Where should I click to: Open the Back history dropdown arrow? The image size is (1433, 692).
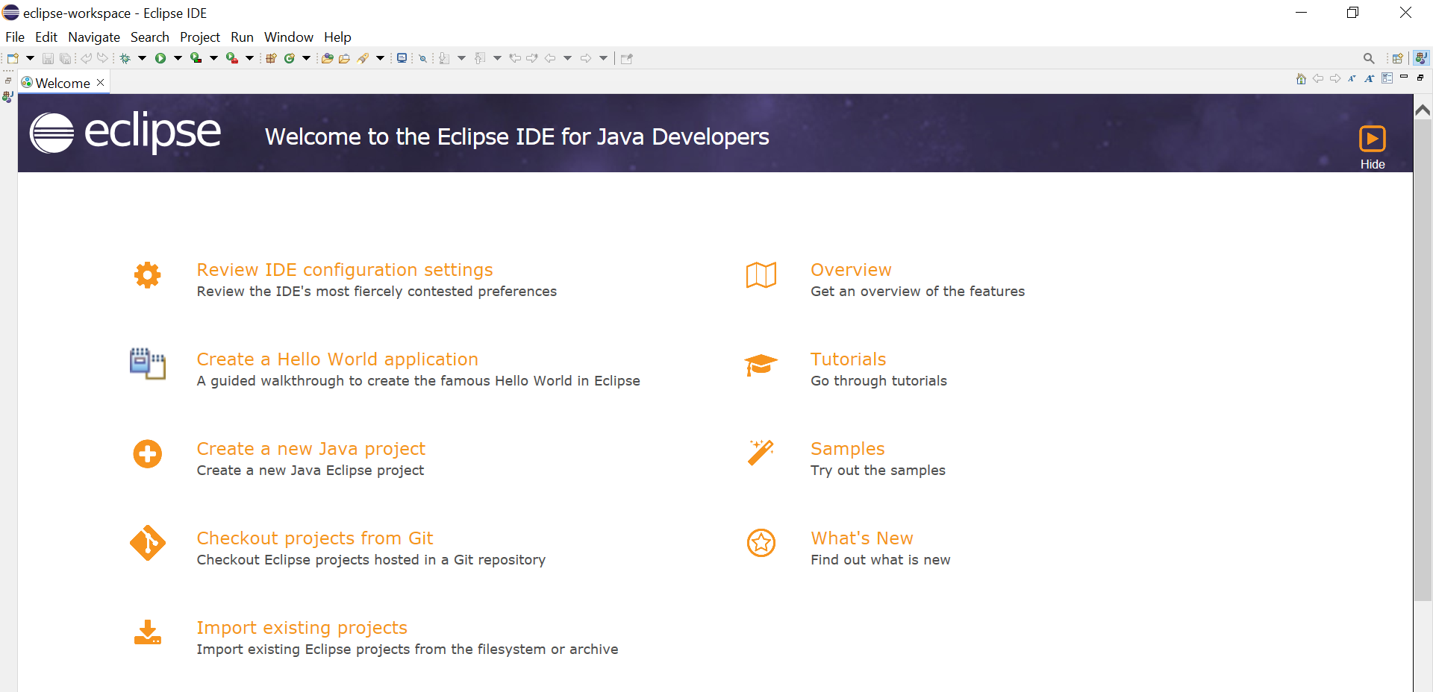567,58
